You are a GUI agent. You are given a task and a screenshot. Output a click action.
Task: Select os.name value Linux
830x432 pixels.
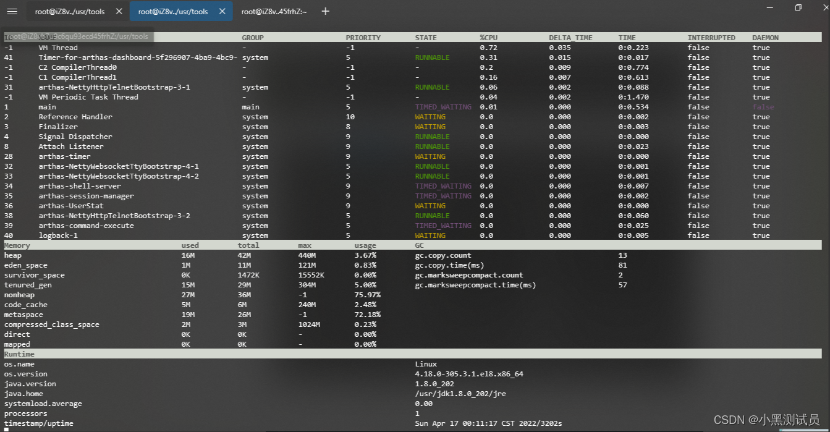click(426, 364)
